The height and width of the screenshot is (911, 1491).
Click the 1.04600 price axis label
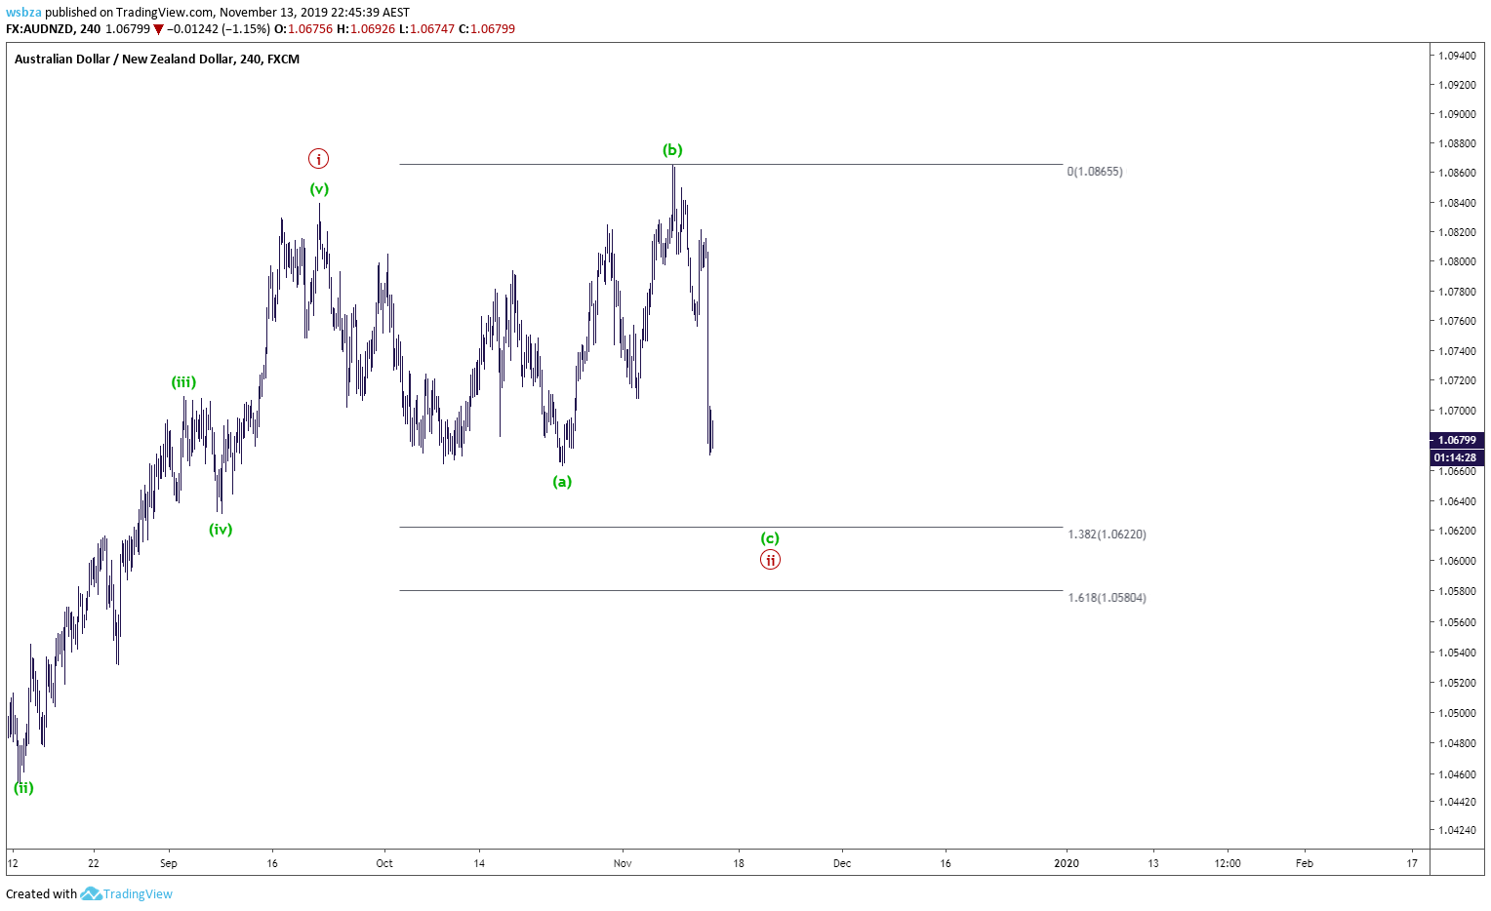click(x=1457, y=774)
